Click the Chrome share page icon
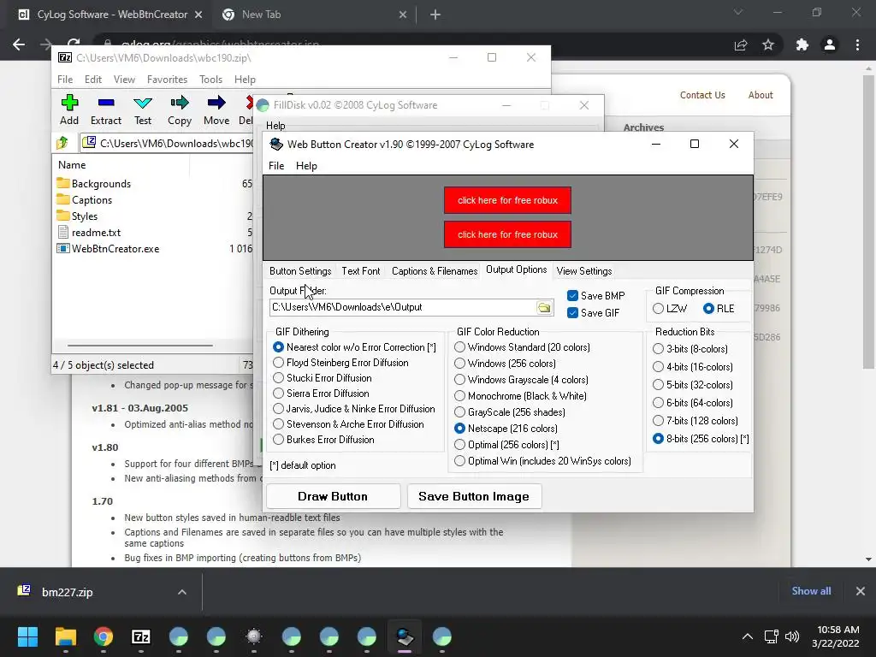 [741, 44]
